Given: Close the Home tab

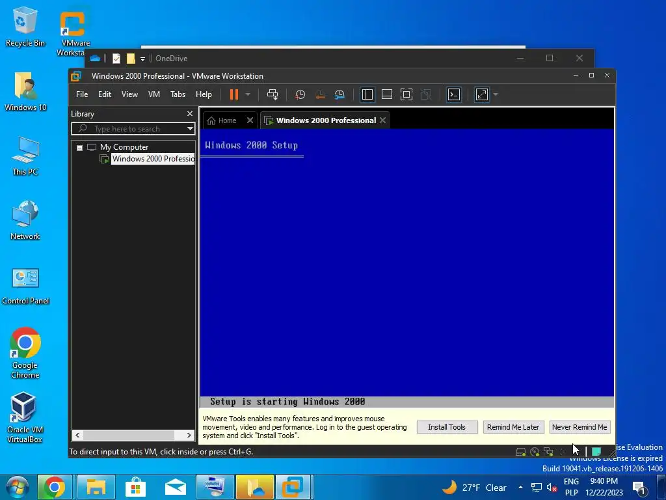Looking at the screenshot, I should (x=250, y=120).
